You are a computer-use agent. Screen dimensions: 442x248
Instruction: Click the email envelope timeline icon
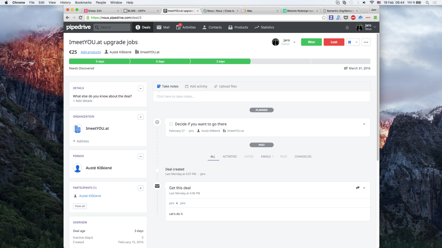click(x=157, y=186)
